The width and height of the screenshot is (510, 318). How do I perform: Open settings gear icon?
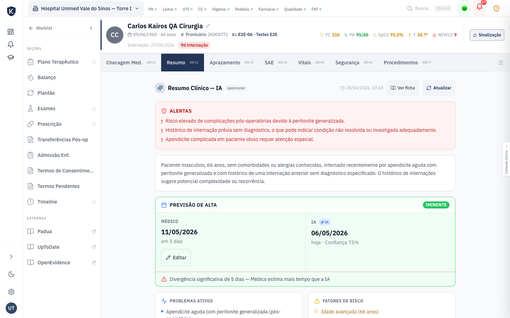[11, 292]
